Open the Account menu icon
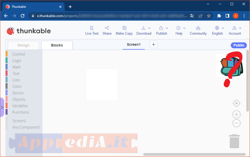This screenshot has height=157, width=250. point(234,28)
